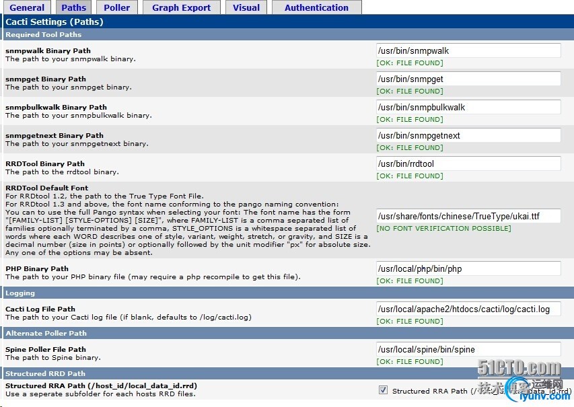Edit the RRDTool Binary Path field
Image resolution: width=574 pixels, height=407 pixels.
[468, 163]
